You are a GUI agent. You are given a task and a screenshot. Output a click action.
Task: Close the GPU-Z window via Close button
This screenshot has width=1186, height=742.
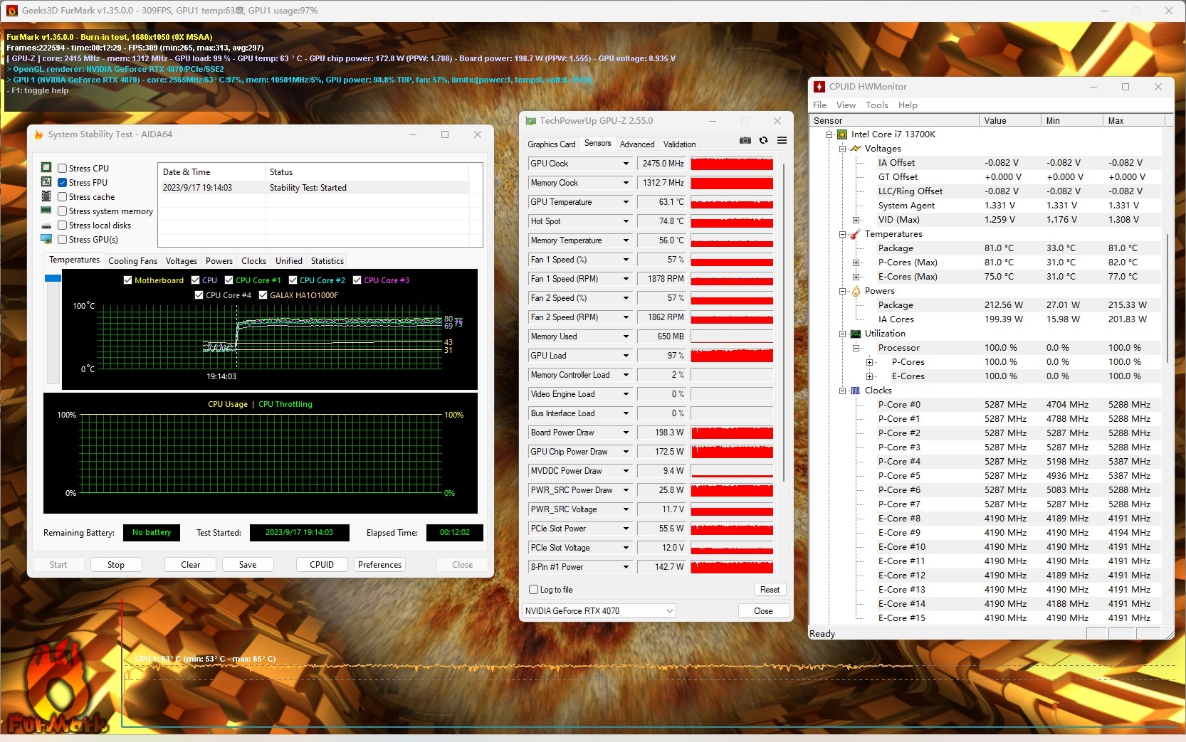click(763, 611)
